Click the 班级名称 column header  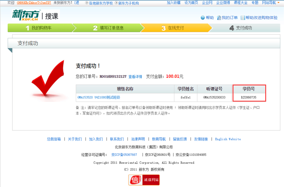125,89
